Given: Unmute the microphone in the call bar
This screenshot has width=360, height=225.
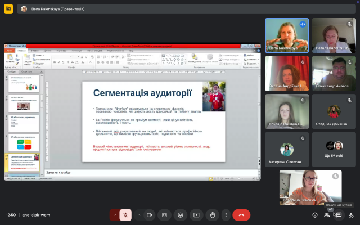Looking at the screenshot, I should coord(125,215).
